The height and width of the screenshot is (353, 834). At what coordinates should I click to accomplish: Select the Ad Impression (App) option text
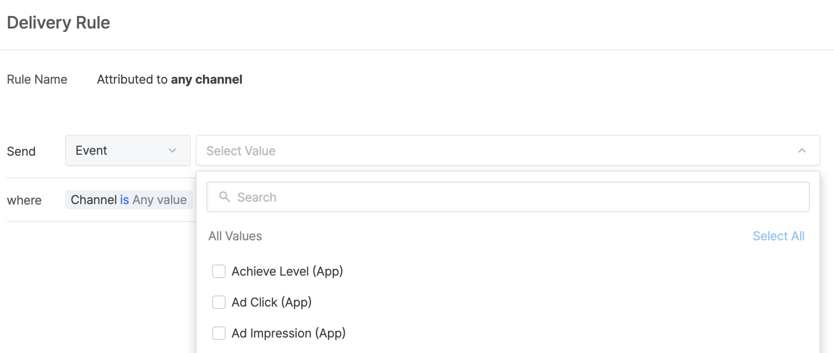[288, 333]
